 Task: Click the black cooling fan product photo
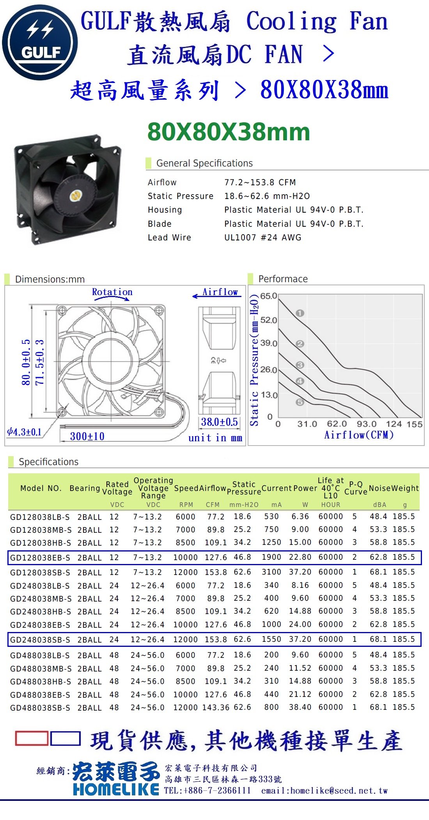67,189
